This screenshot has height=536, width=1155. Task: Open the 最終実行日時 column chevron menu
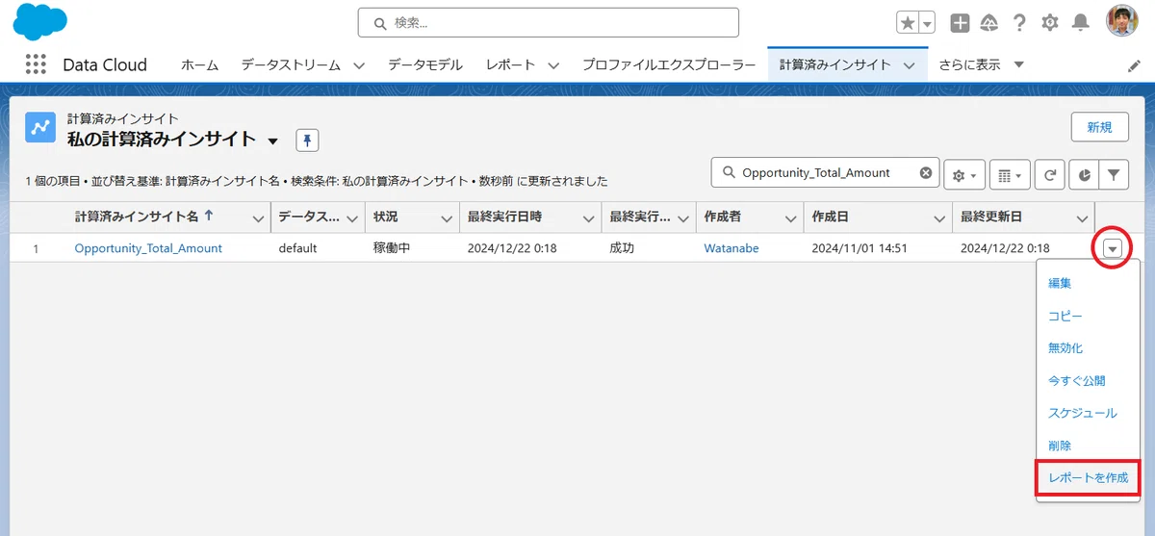click(x=588, y=218)
